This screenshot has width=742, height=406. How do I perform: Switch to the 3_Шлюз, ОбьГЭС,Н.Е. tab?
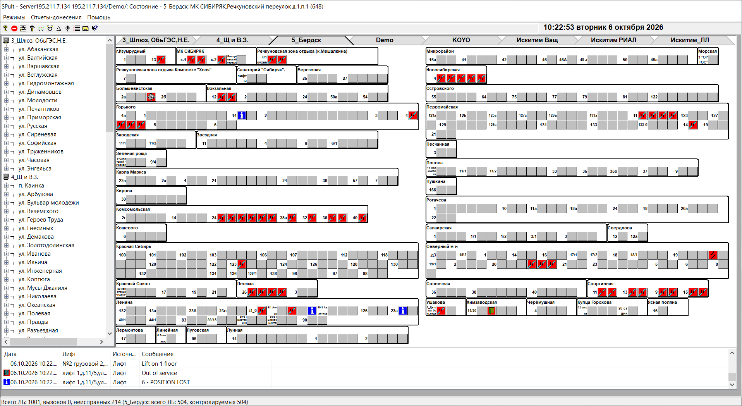click(x=156, y=40)
